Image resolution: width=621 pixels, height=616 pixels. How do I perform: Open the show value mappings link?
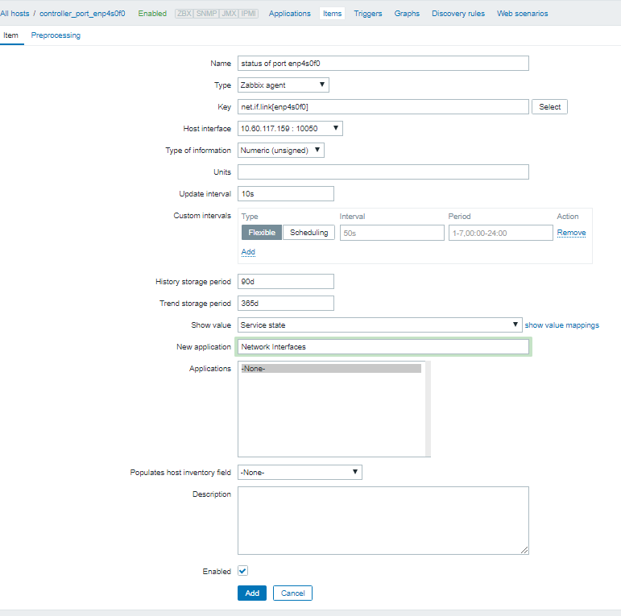561,325
